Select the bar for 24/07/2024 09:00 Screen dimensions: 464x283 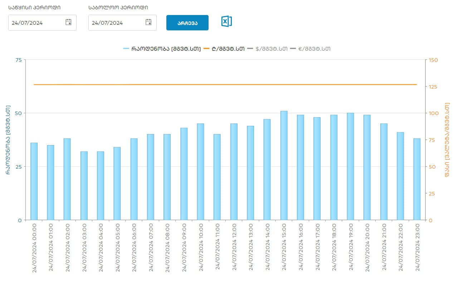184,174
